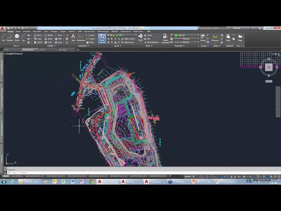281x211 pixels.
Task: Open Microsoft Word from taskbar
Action: pos(72,182)
